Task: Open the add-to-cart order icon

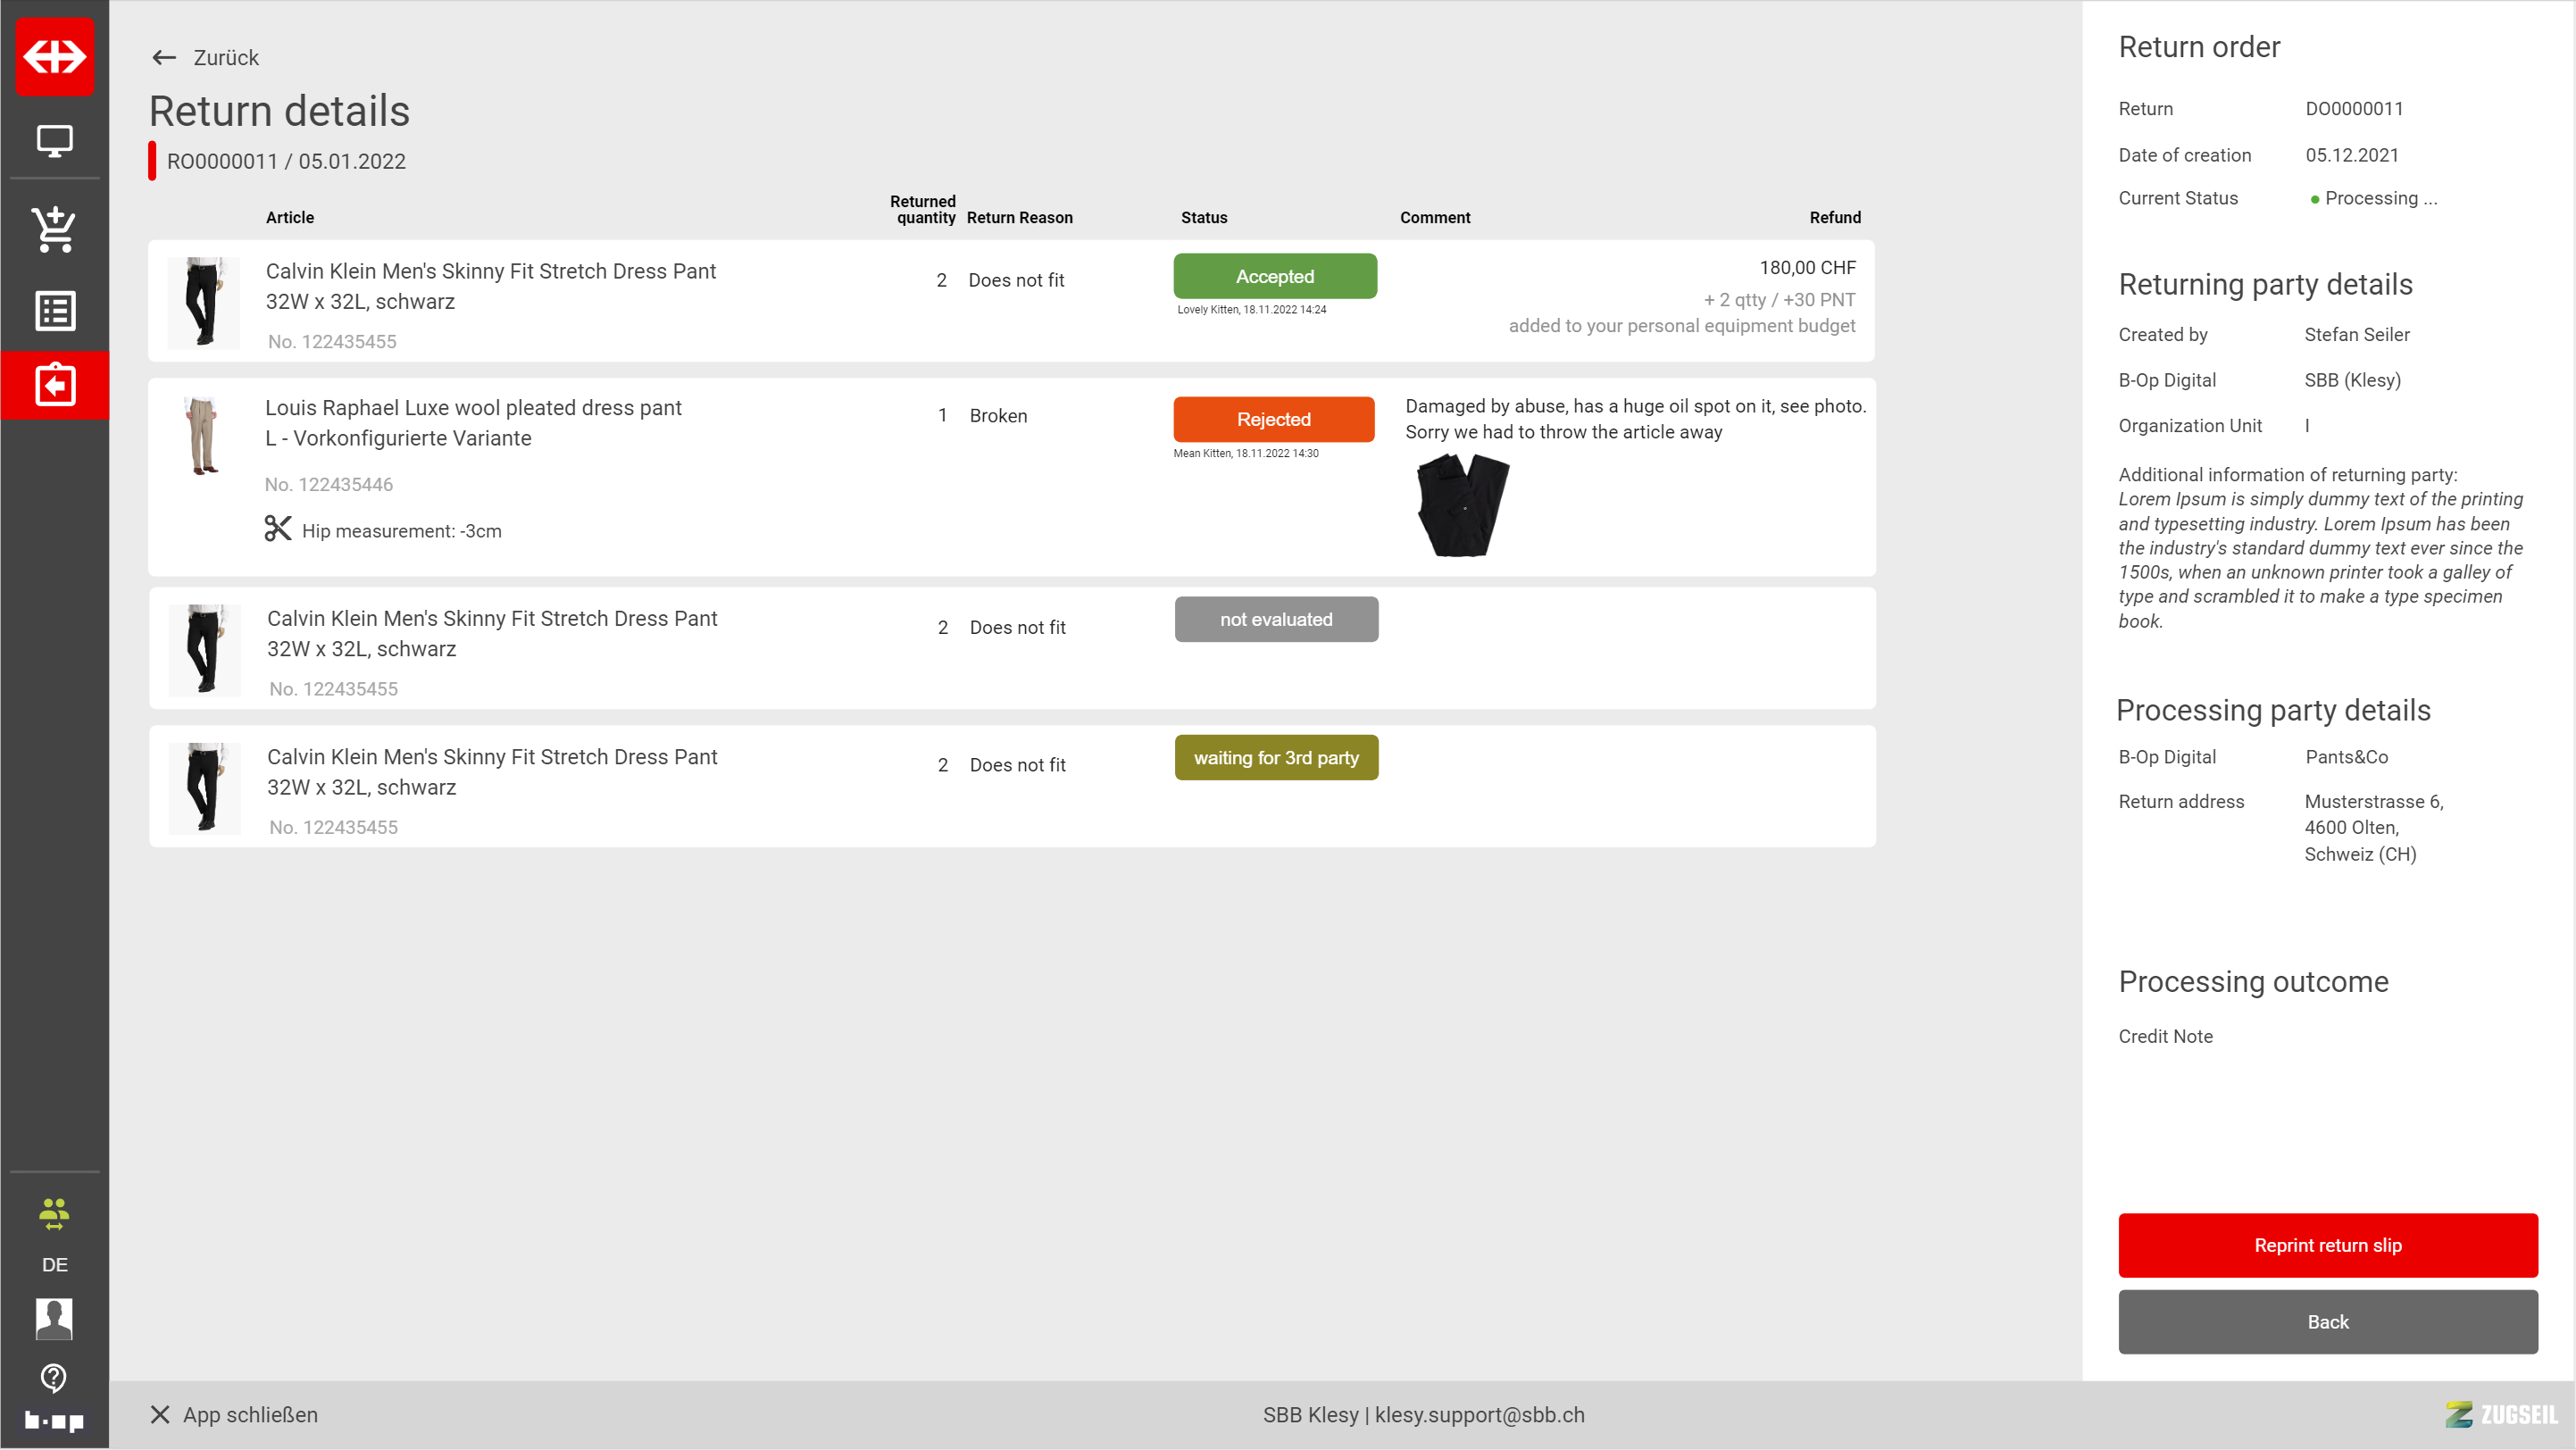Action: pos(55,229)
